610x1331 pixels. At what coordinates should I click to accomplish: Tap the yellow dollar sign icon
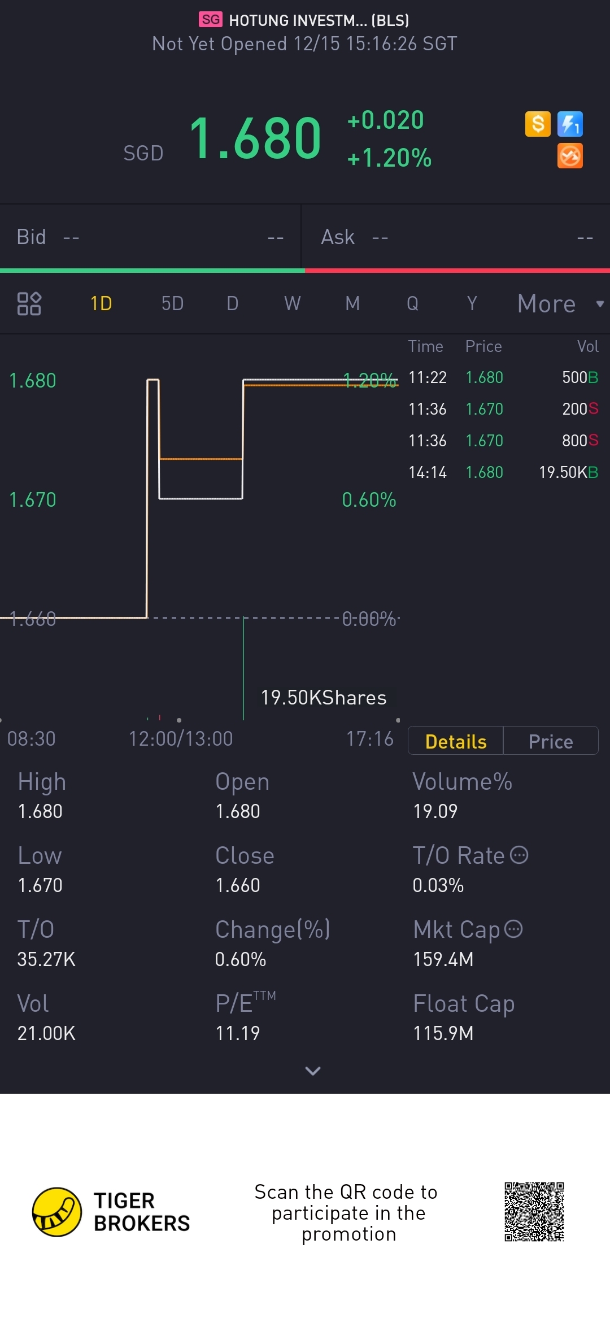point(538,124)
